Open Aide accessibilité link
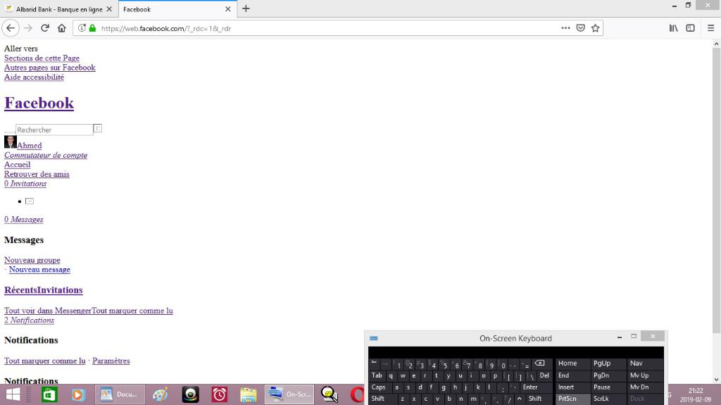Image resolution: width=721 pixels, height=405 pixels. [34, 77]
